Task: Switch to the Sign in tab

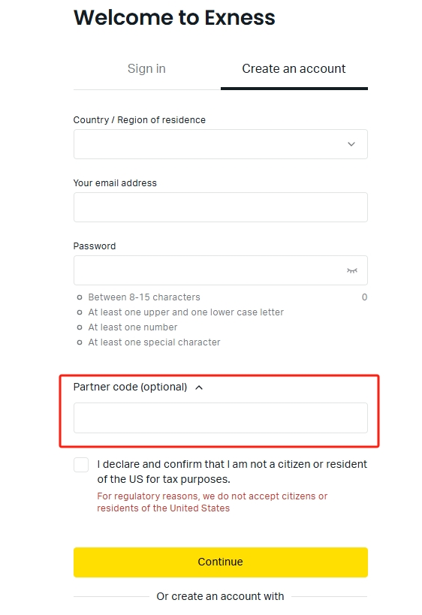Action: [x=146, y=68]
